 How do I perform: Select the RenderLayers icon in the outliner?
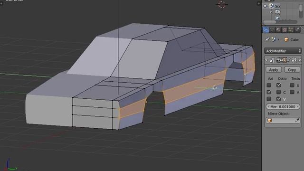(277, 12)
